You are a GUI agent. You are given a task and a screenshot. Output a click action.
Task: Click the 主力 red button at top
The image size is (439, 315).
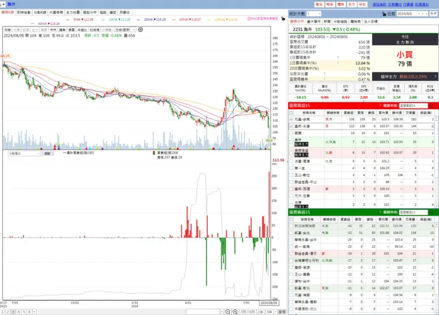[351, 5]
